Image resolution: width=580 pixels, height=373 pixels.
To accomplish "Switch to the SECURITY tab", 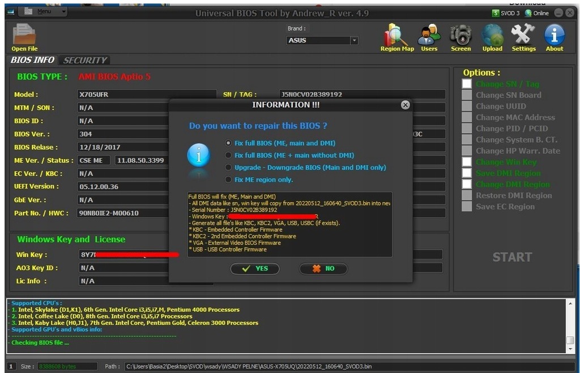I will [x=84, y=60].
